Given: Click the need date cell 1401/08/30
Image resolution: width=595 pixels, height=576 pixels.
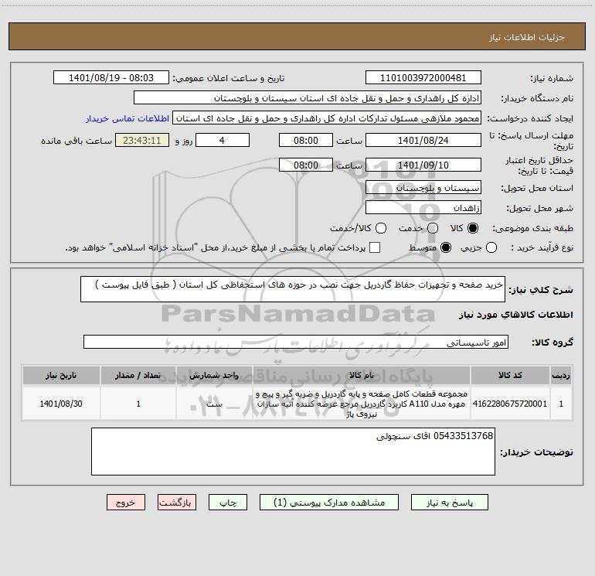Looking at the screenshot, I should [61, 404].
